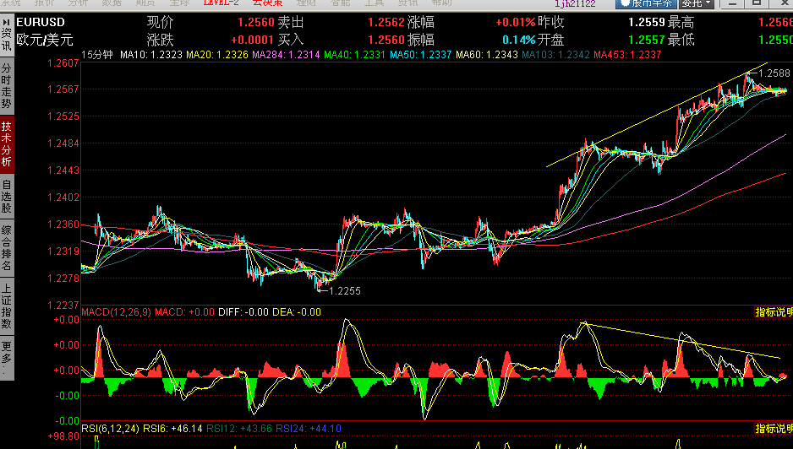Click the DIFF: -0.00 value

pos(243,312)
